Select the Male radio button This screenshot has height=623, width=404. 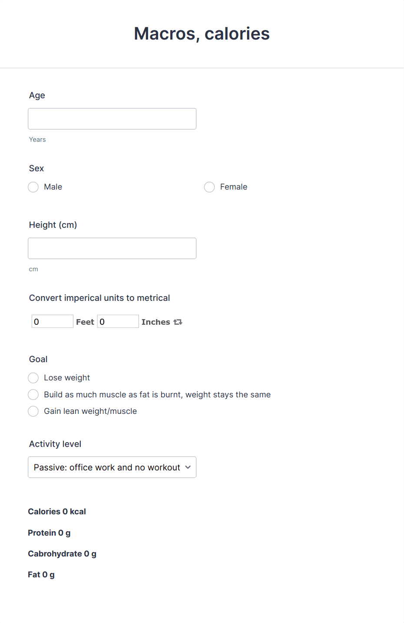pyautogui.click(x=33, y=187)
